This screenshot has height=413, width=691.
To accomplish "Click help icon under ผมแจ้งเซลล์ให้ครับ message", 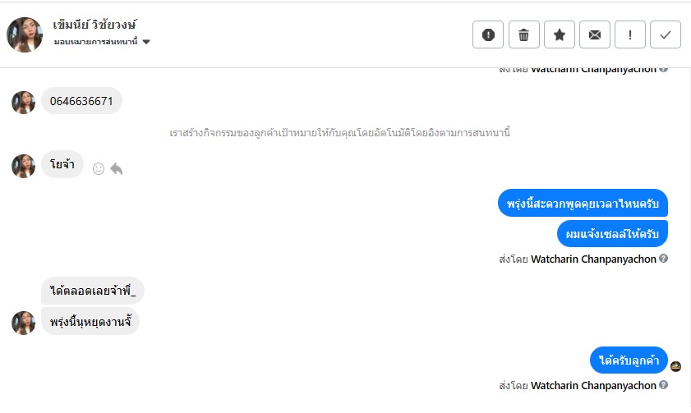I will tap(663, 259).
